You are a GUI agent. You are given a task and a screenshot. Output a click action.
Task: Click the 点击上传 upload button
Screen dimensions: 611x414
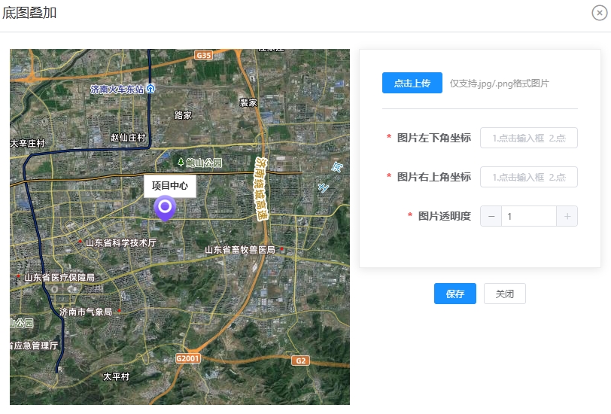412,83
